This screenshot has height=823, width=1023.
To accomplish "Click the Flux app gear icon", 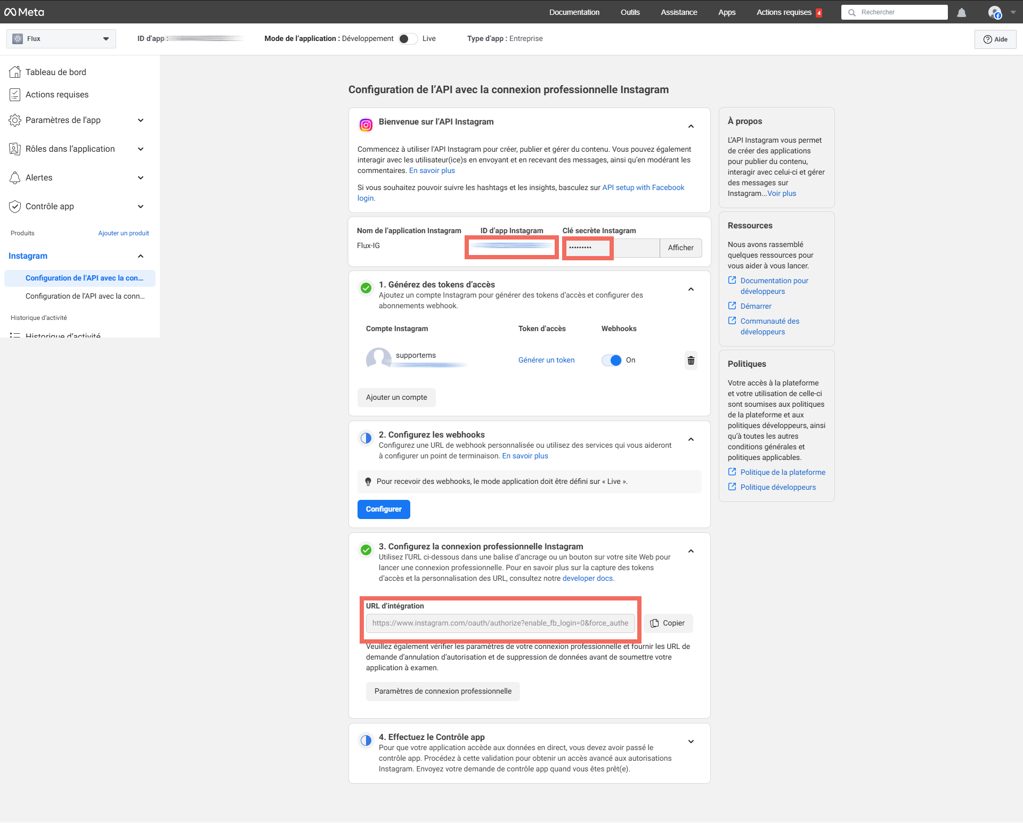I will pyautogui.click(x=18, y=39).
